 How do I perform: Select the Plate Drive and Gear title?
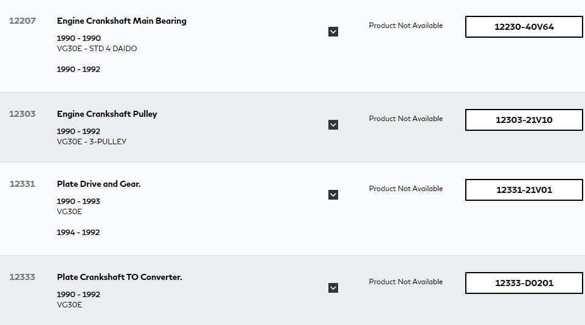point(99,184)
